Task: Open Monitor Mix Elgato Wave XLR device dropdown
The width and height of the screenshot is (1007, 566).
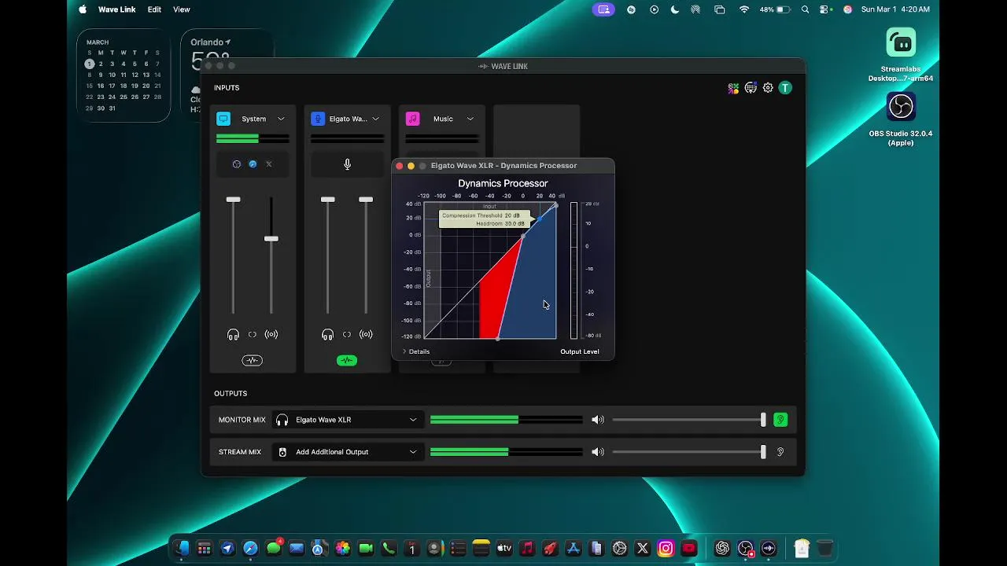Action: (348, 420)
